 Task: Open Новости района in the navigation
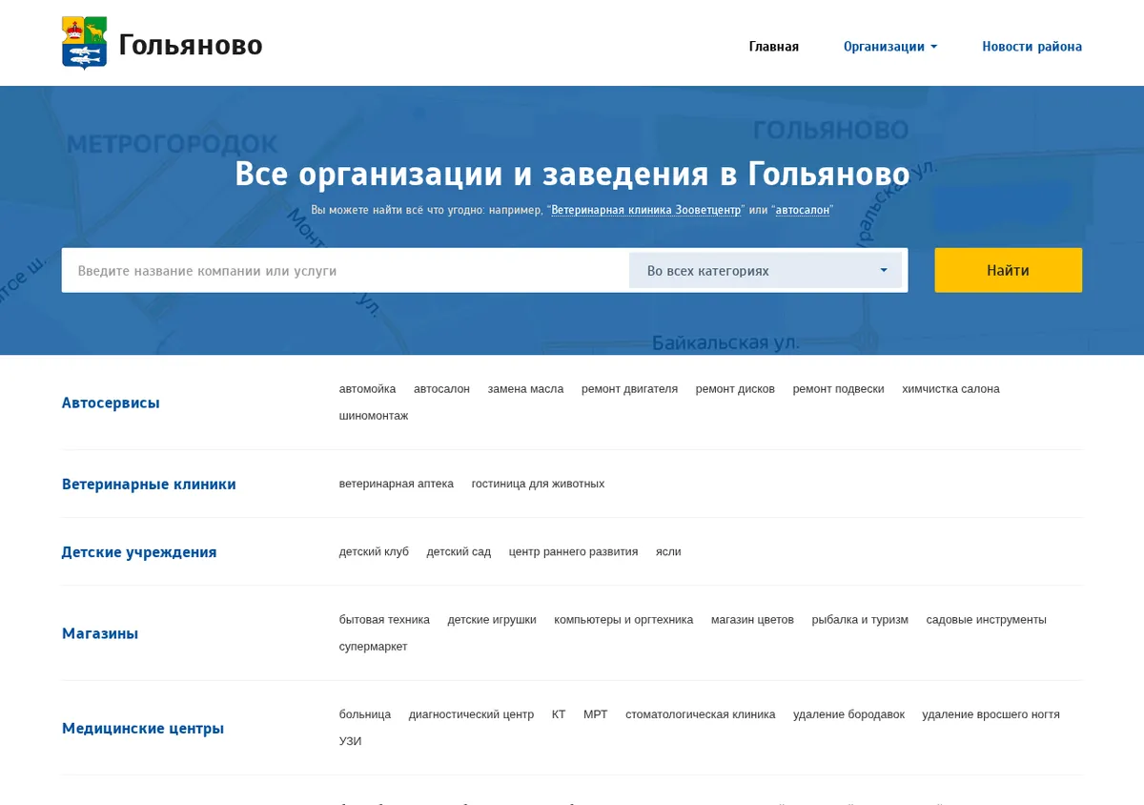pos(1032,47)
